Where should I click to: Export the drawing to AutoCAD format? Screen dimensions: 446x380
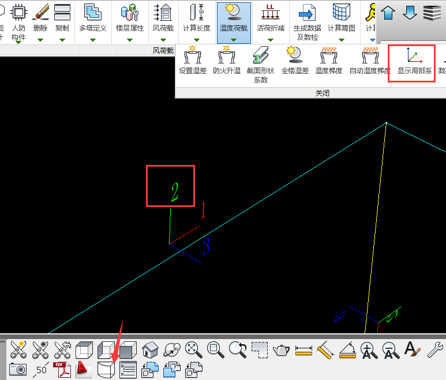[84, 370]
